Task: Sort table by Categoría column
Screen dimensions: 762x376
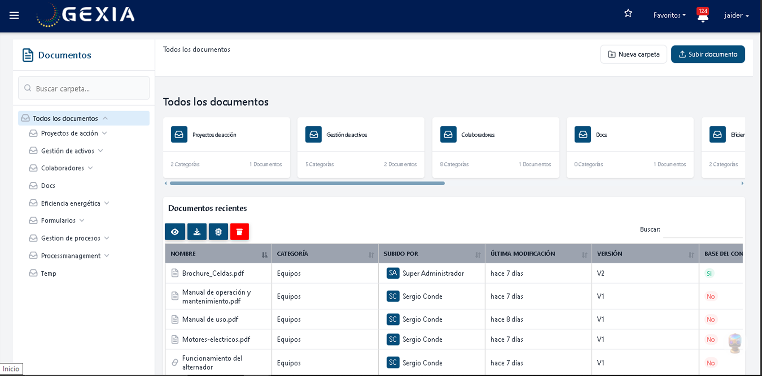Action: pos(371,254)
